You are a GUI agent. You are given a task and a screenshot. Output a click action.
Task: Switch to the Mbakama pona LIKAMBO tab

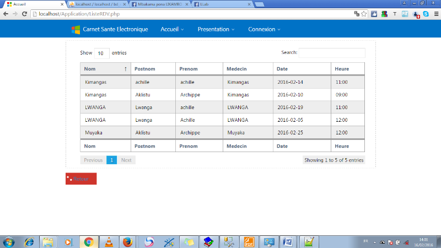pyautogui.click(x=160, y=4)
